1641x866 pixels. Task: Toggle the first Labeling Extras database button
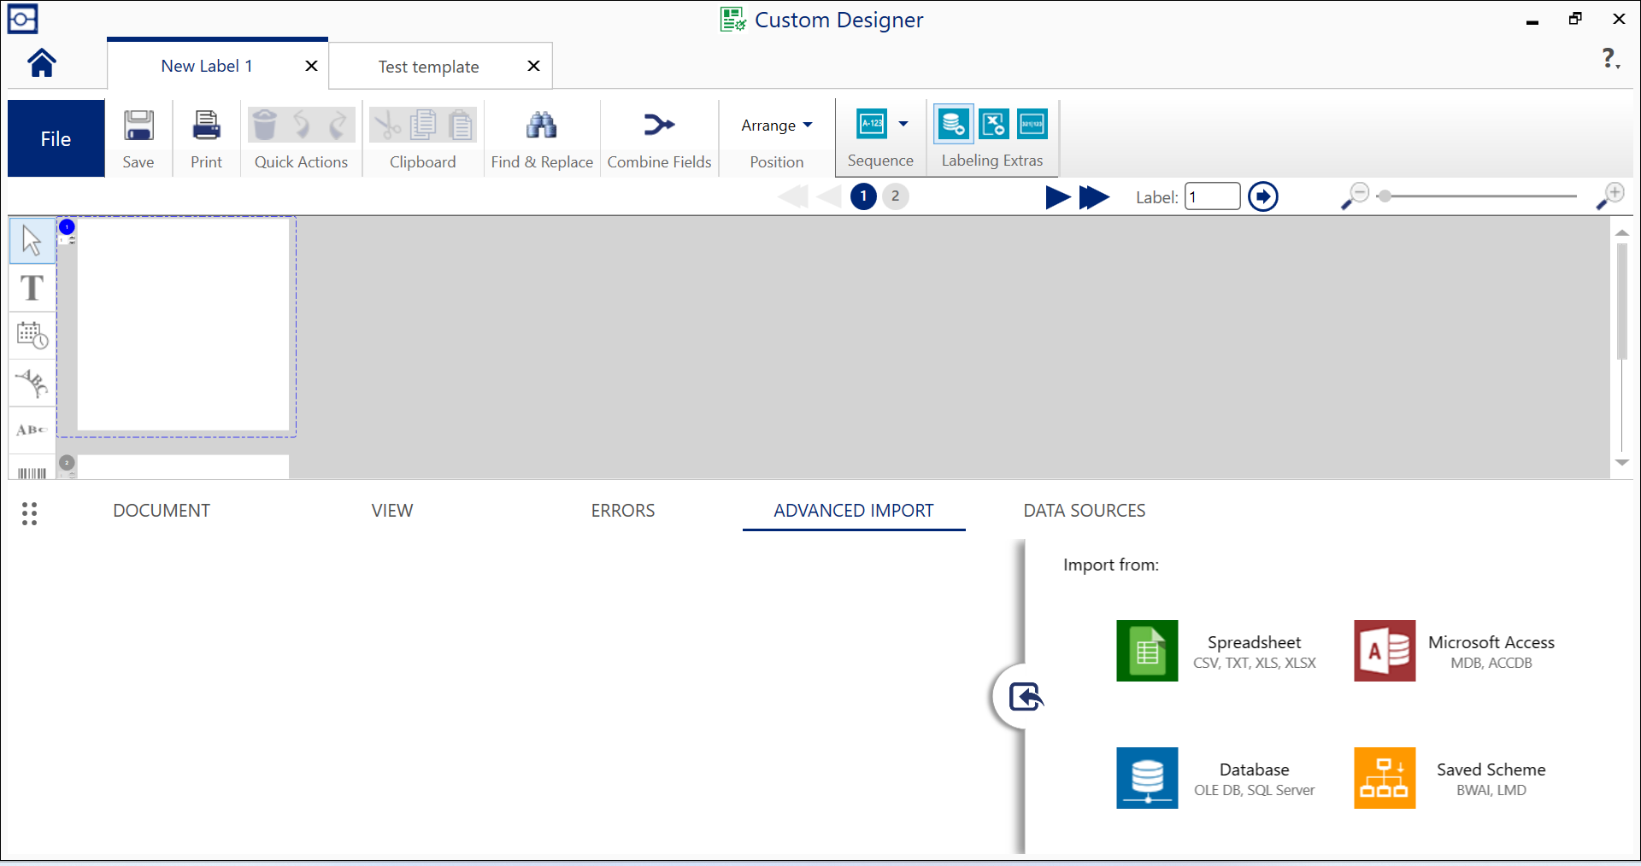click(x=953, y=125)
